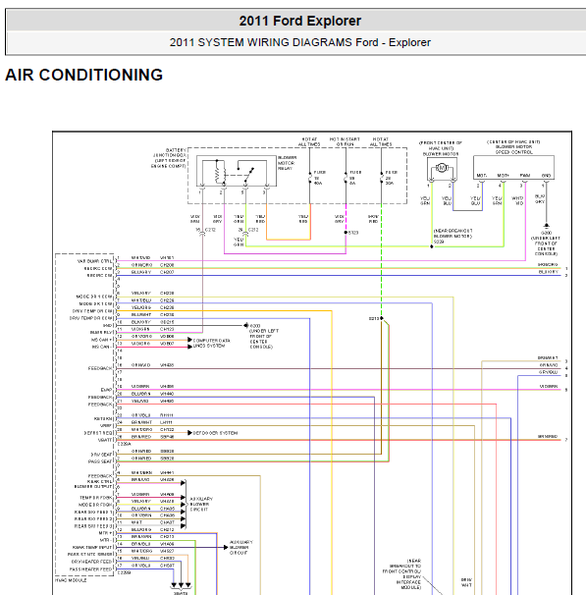Click the 'MOT+' terminal label
Image resolution: width=586 pixels, height=595 pixels.
pyautogui.click(x=503, y=176)
